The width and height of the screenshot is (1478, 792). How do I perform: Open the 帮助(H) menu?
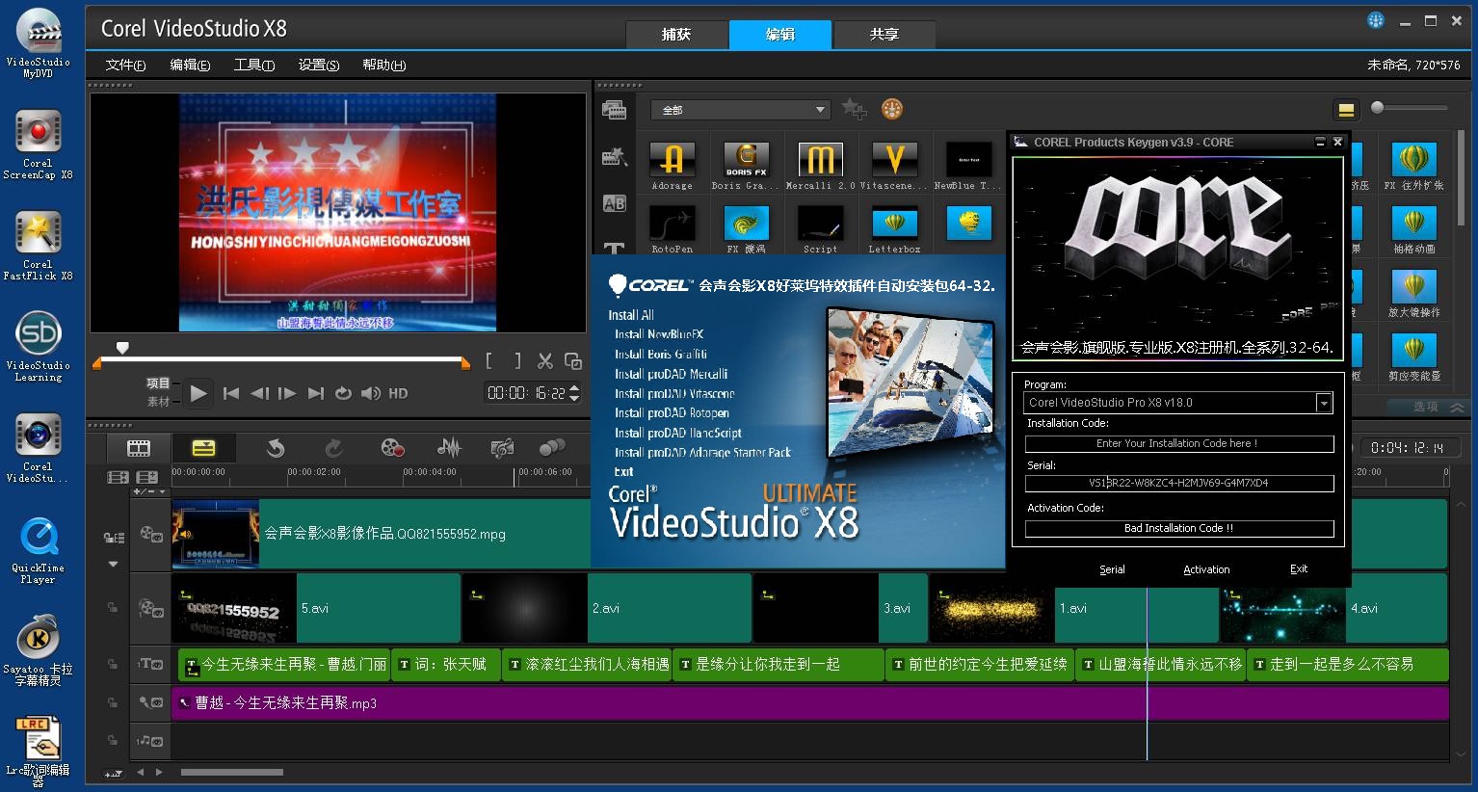tap(383, 65)
